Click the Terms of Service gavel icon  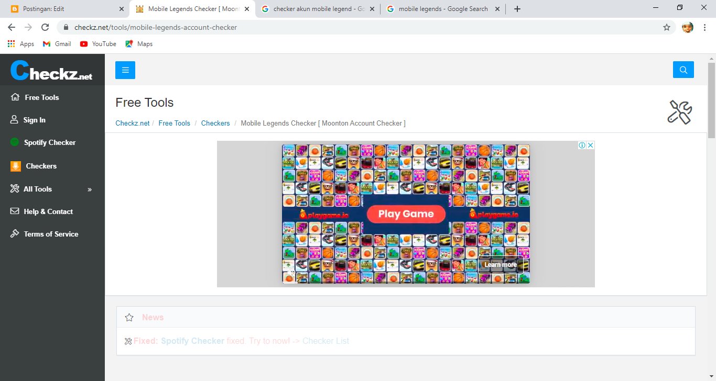click(x=15, y=234)
